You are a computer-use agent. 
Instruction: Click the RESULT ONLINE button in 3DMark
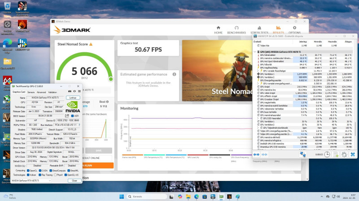97,158
